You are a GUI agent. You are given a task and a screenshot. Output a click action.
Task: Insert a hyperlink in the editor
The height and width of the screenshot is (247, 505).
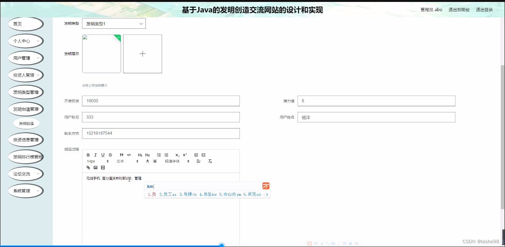pyautogui.click(x=88, y=168)
